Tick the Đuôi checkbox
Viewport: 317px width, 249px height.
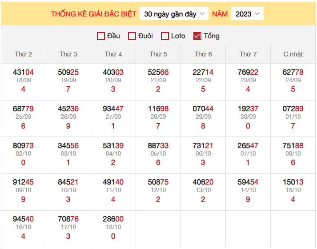132,36
